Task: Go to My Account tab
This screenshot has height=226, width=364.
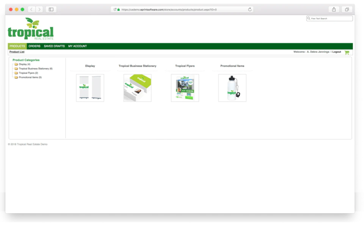Action: tap(77, 46)
